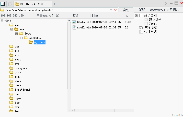Sort by 大小 column header
This screenshot has width=183, height=117.
(128, 15)
